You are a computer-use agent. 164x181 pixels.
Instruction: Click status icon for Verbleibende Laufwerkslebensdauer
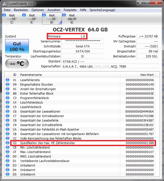[7, 161]
